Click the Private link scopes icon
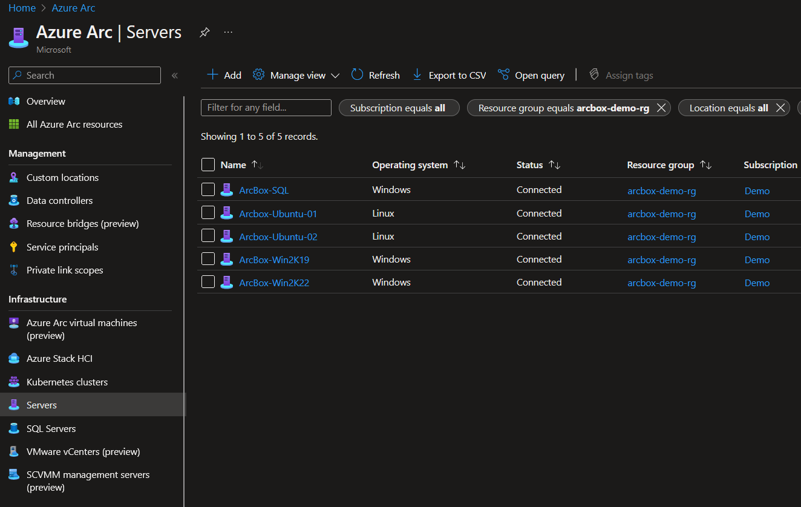Image resolution: width=801 pixels, height=507 pixels. pos(14,270)
